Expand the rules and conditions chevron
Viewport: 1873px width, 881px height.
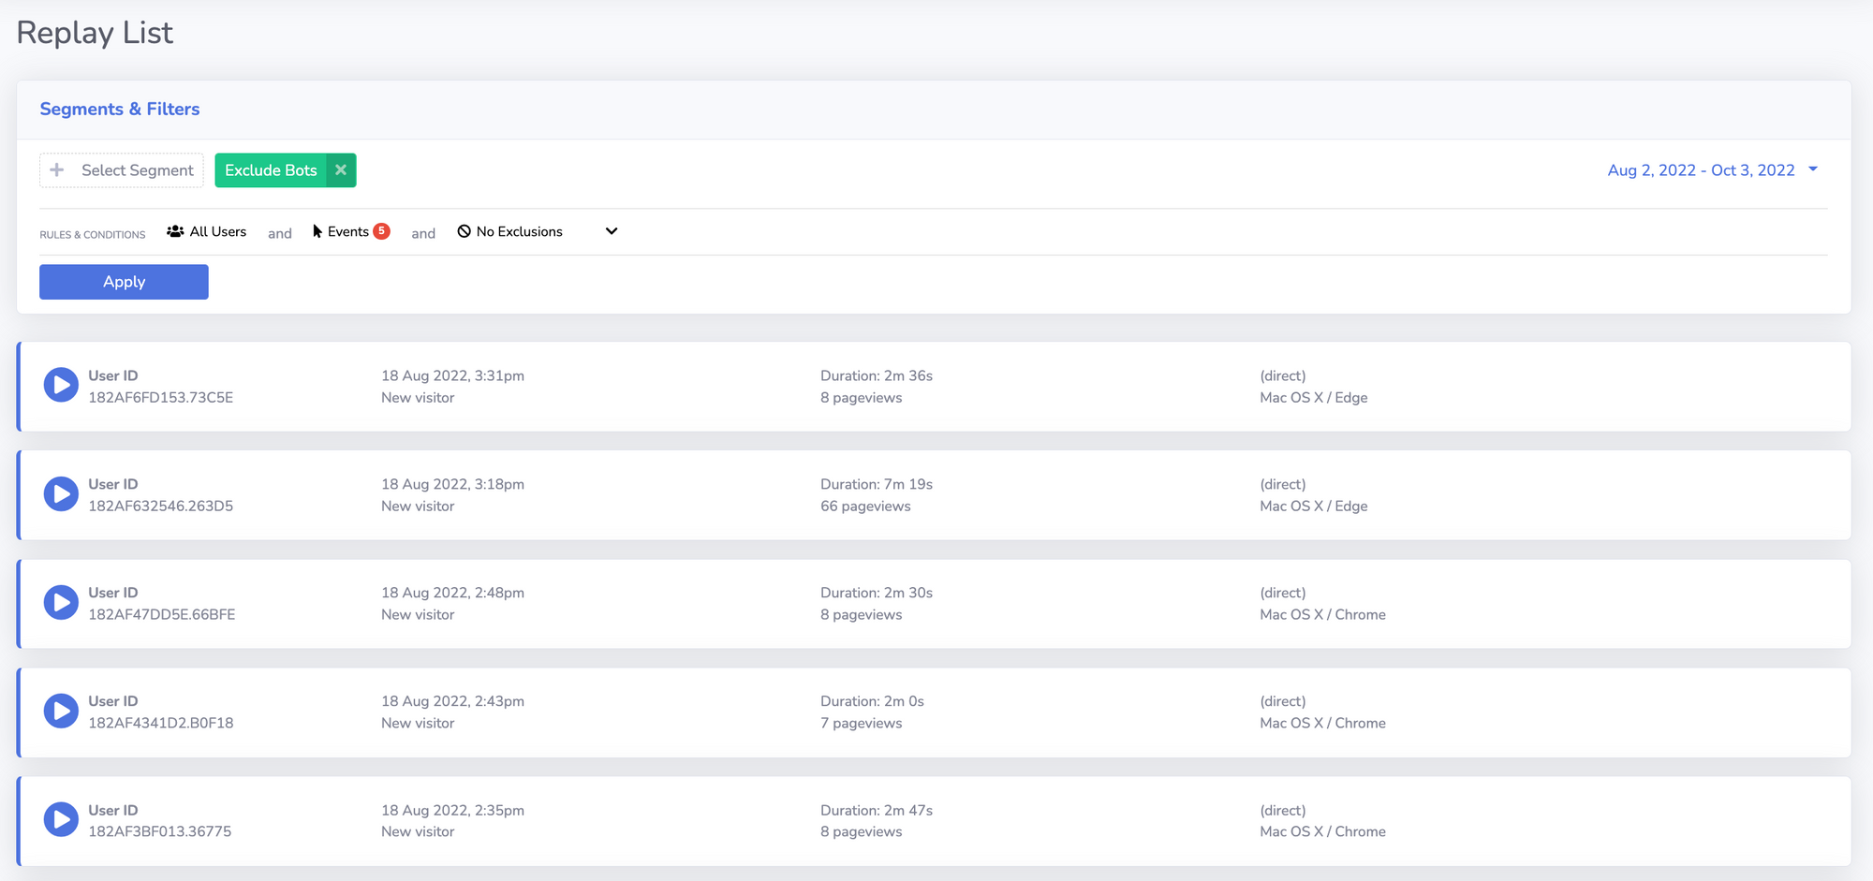coord(612,231)
